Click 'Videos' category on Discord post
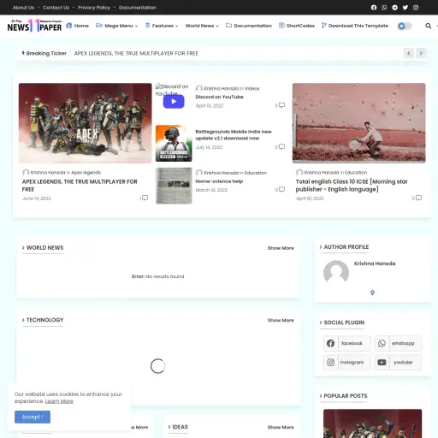438x438 pixels. point(252,89)
